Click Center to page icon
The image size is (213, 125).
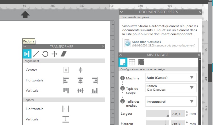[x=66, y=70]
